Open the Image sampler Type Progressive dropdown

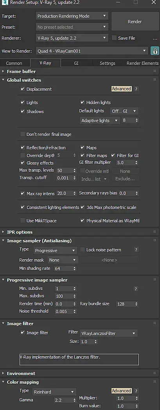55,251
